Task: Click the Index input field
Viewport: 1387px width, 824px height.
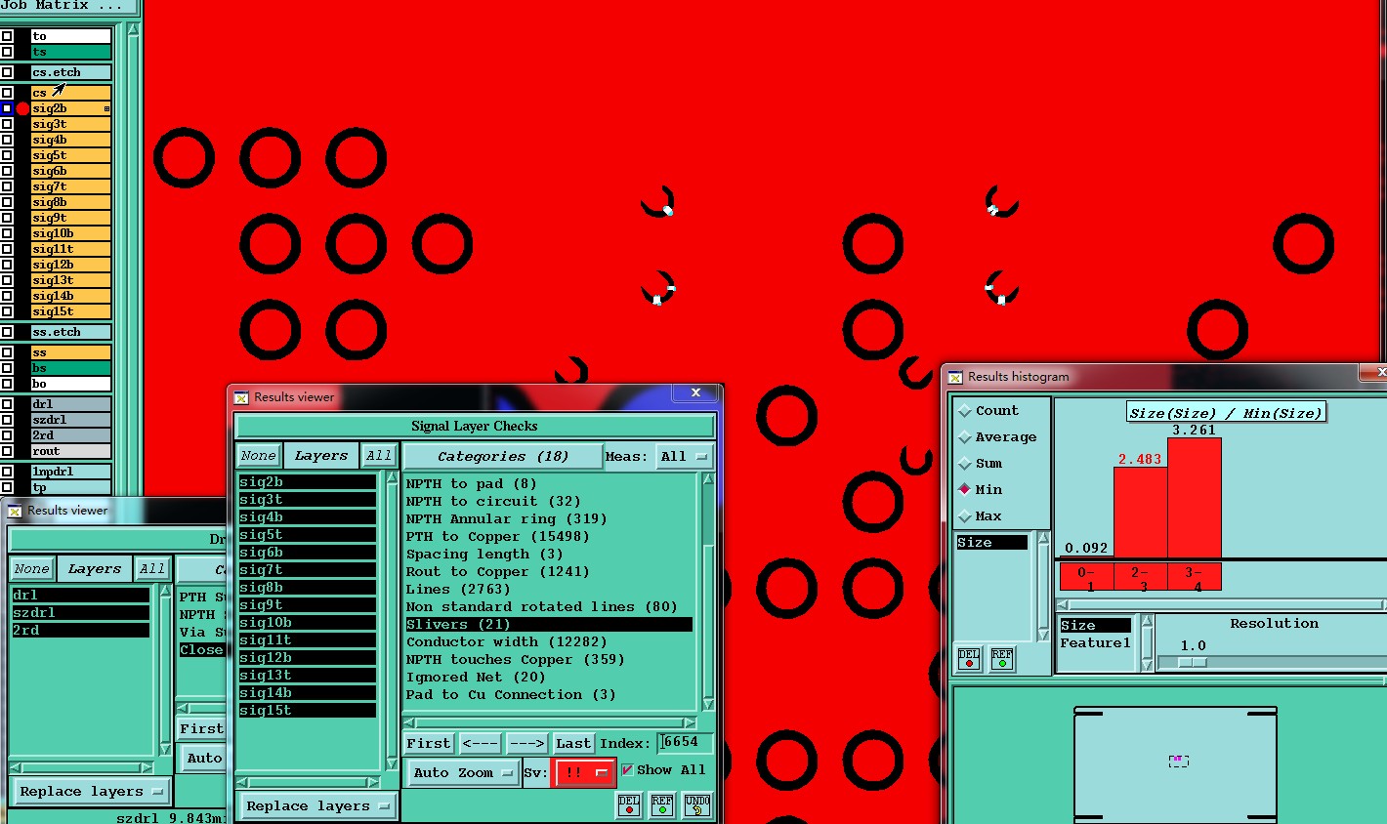Action: (686, 743)
